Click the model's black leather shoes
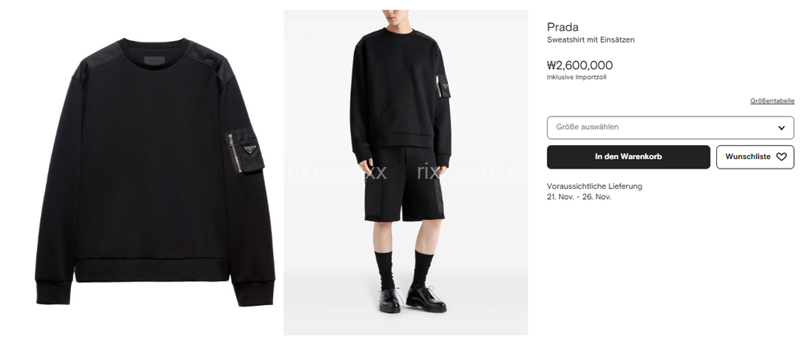Viewport: 803px width, 338px height. click(412, 300)
